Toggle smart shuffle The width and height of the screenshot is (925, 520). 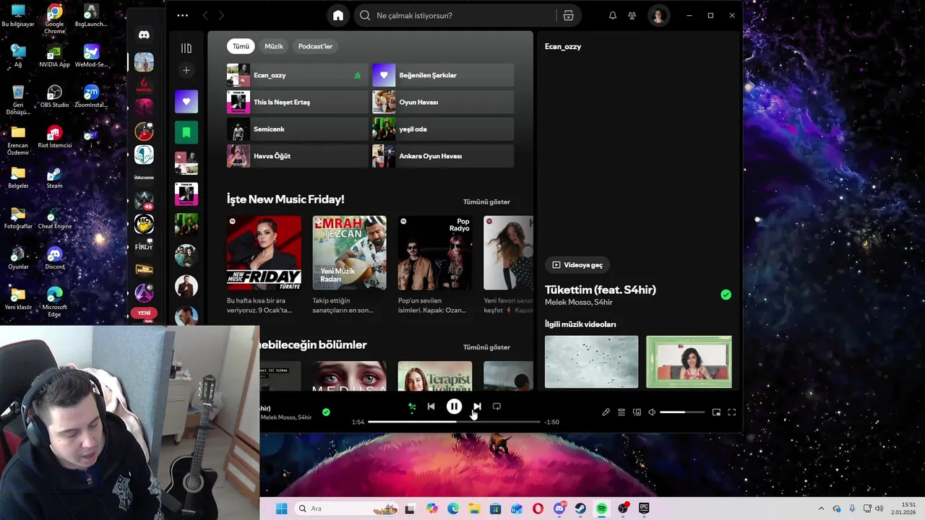(412, 407)
